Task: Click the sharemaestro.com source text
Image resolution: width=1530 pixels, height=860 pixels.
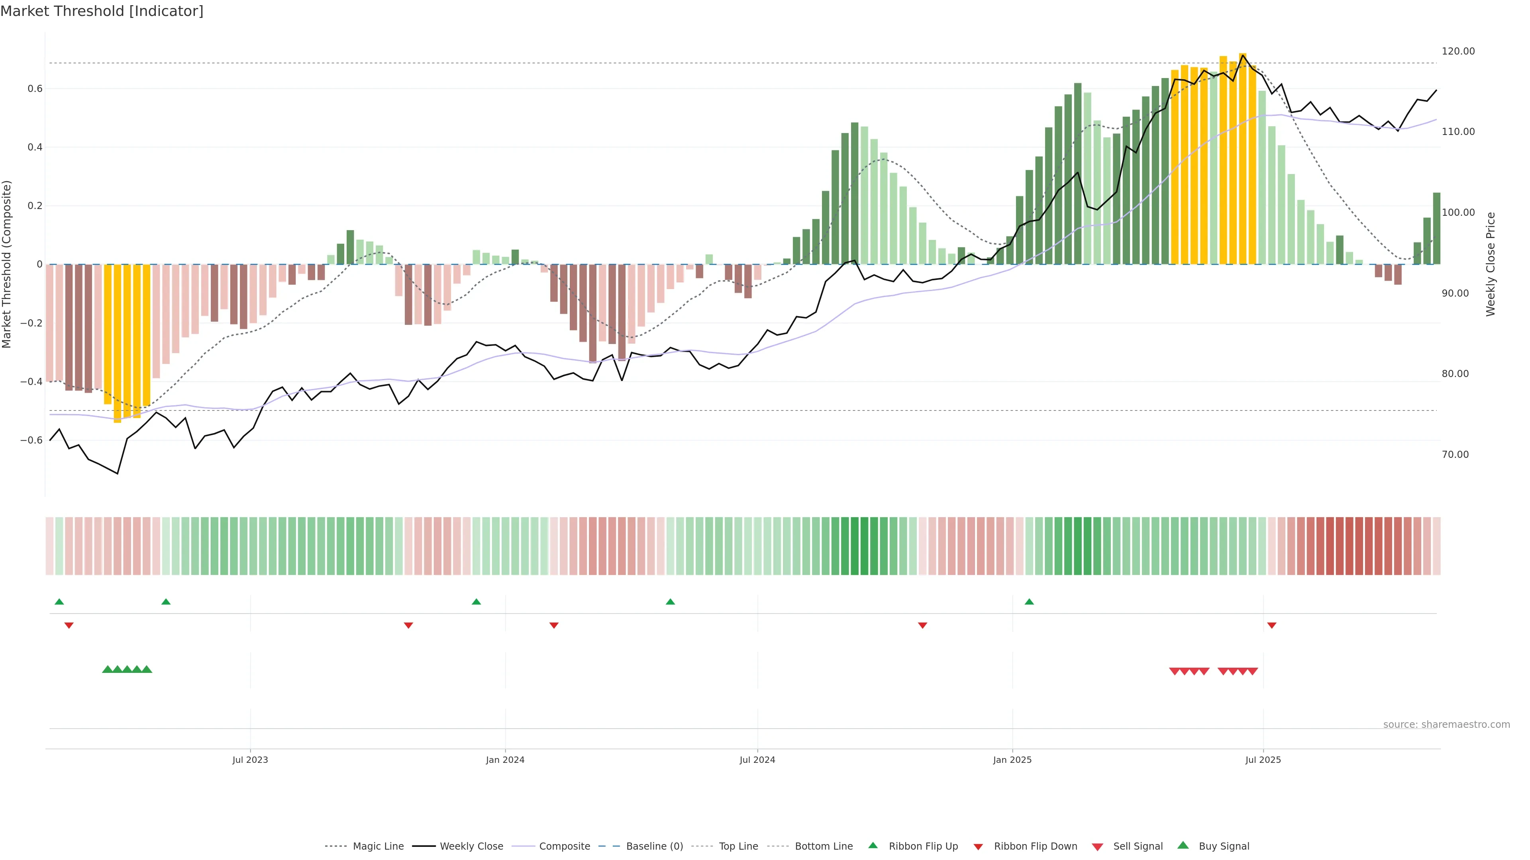Action: (1446, 725)
